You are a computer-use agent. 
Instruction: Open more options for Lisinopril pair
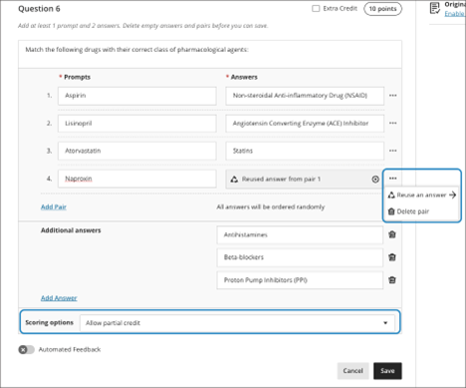click(393, 123)
